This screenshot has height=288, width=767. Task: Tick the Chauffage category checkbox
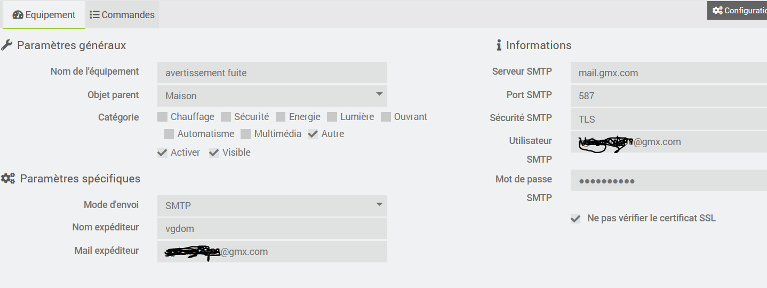pyautogui.click(x=162, y=117)
